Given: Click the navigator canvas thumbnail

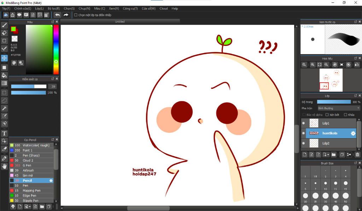Looking at the screenshot, I should coord(331,80).
